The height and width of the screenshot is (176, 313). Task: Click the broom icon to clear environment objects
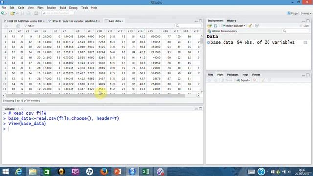pos(250,26)
